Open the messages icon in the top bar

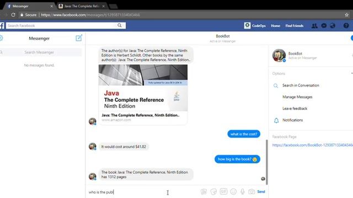point(324,26)
